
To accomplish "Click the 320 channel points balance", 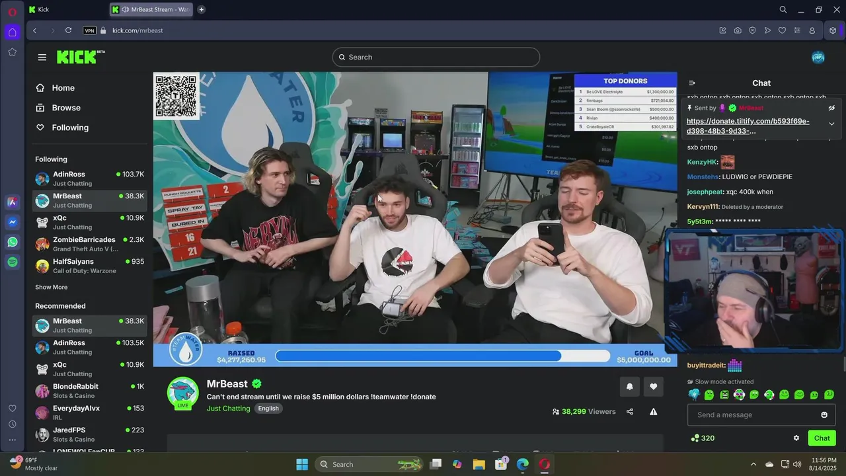I will [703, 438].
